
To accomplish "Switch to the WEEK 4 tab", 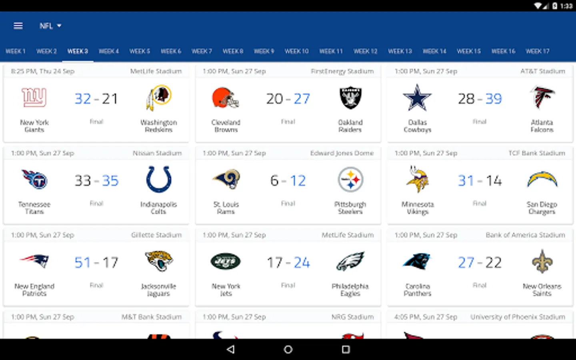I will (109, 51).
